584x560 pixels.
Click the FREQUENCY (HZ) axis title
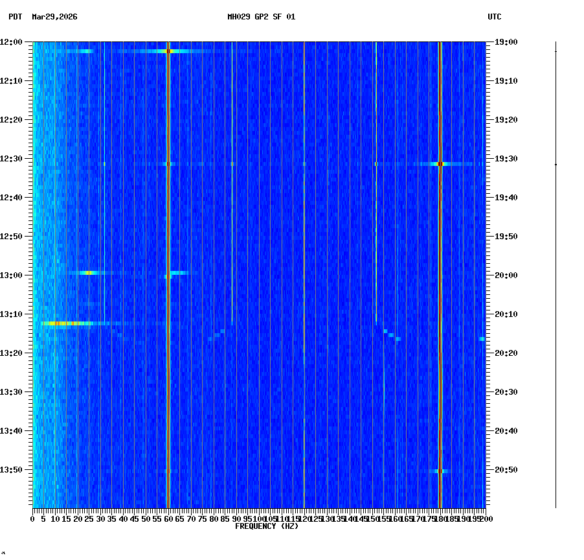coord(267,526)
